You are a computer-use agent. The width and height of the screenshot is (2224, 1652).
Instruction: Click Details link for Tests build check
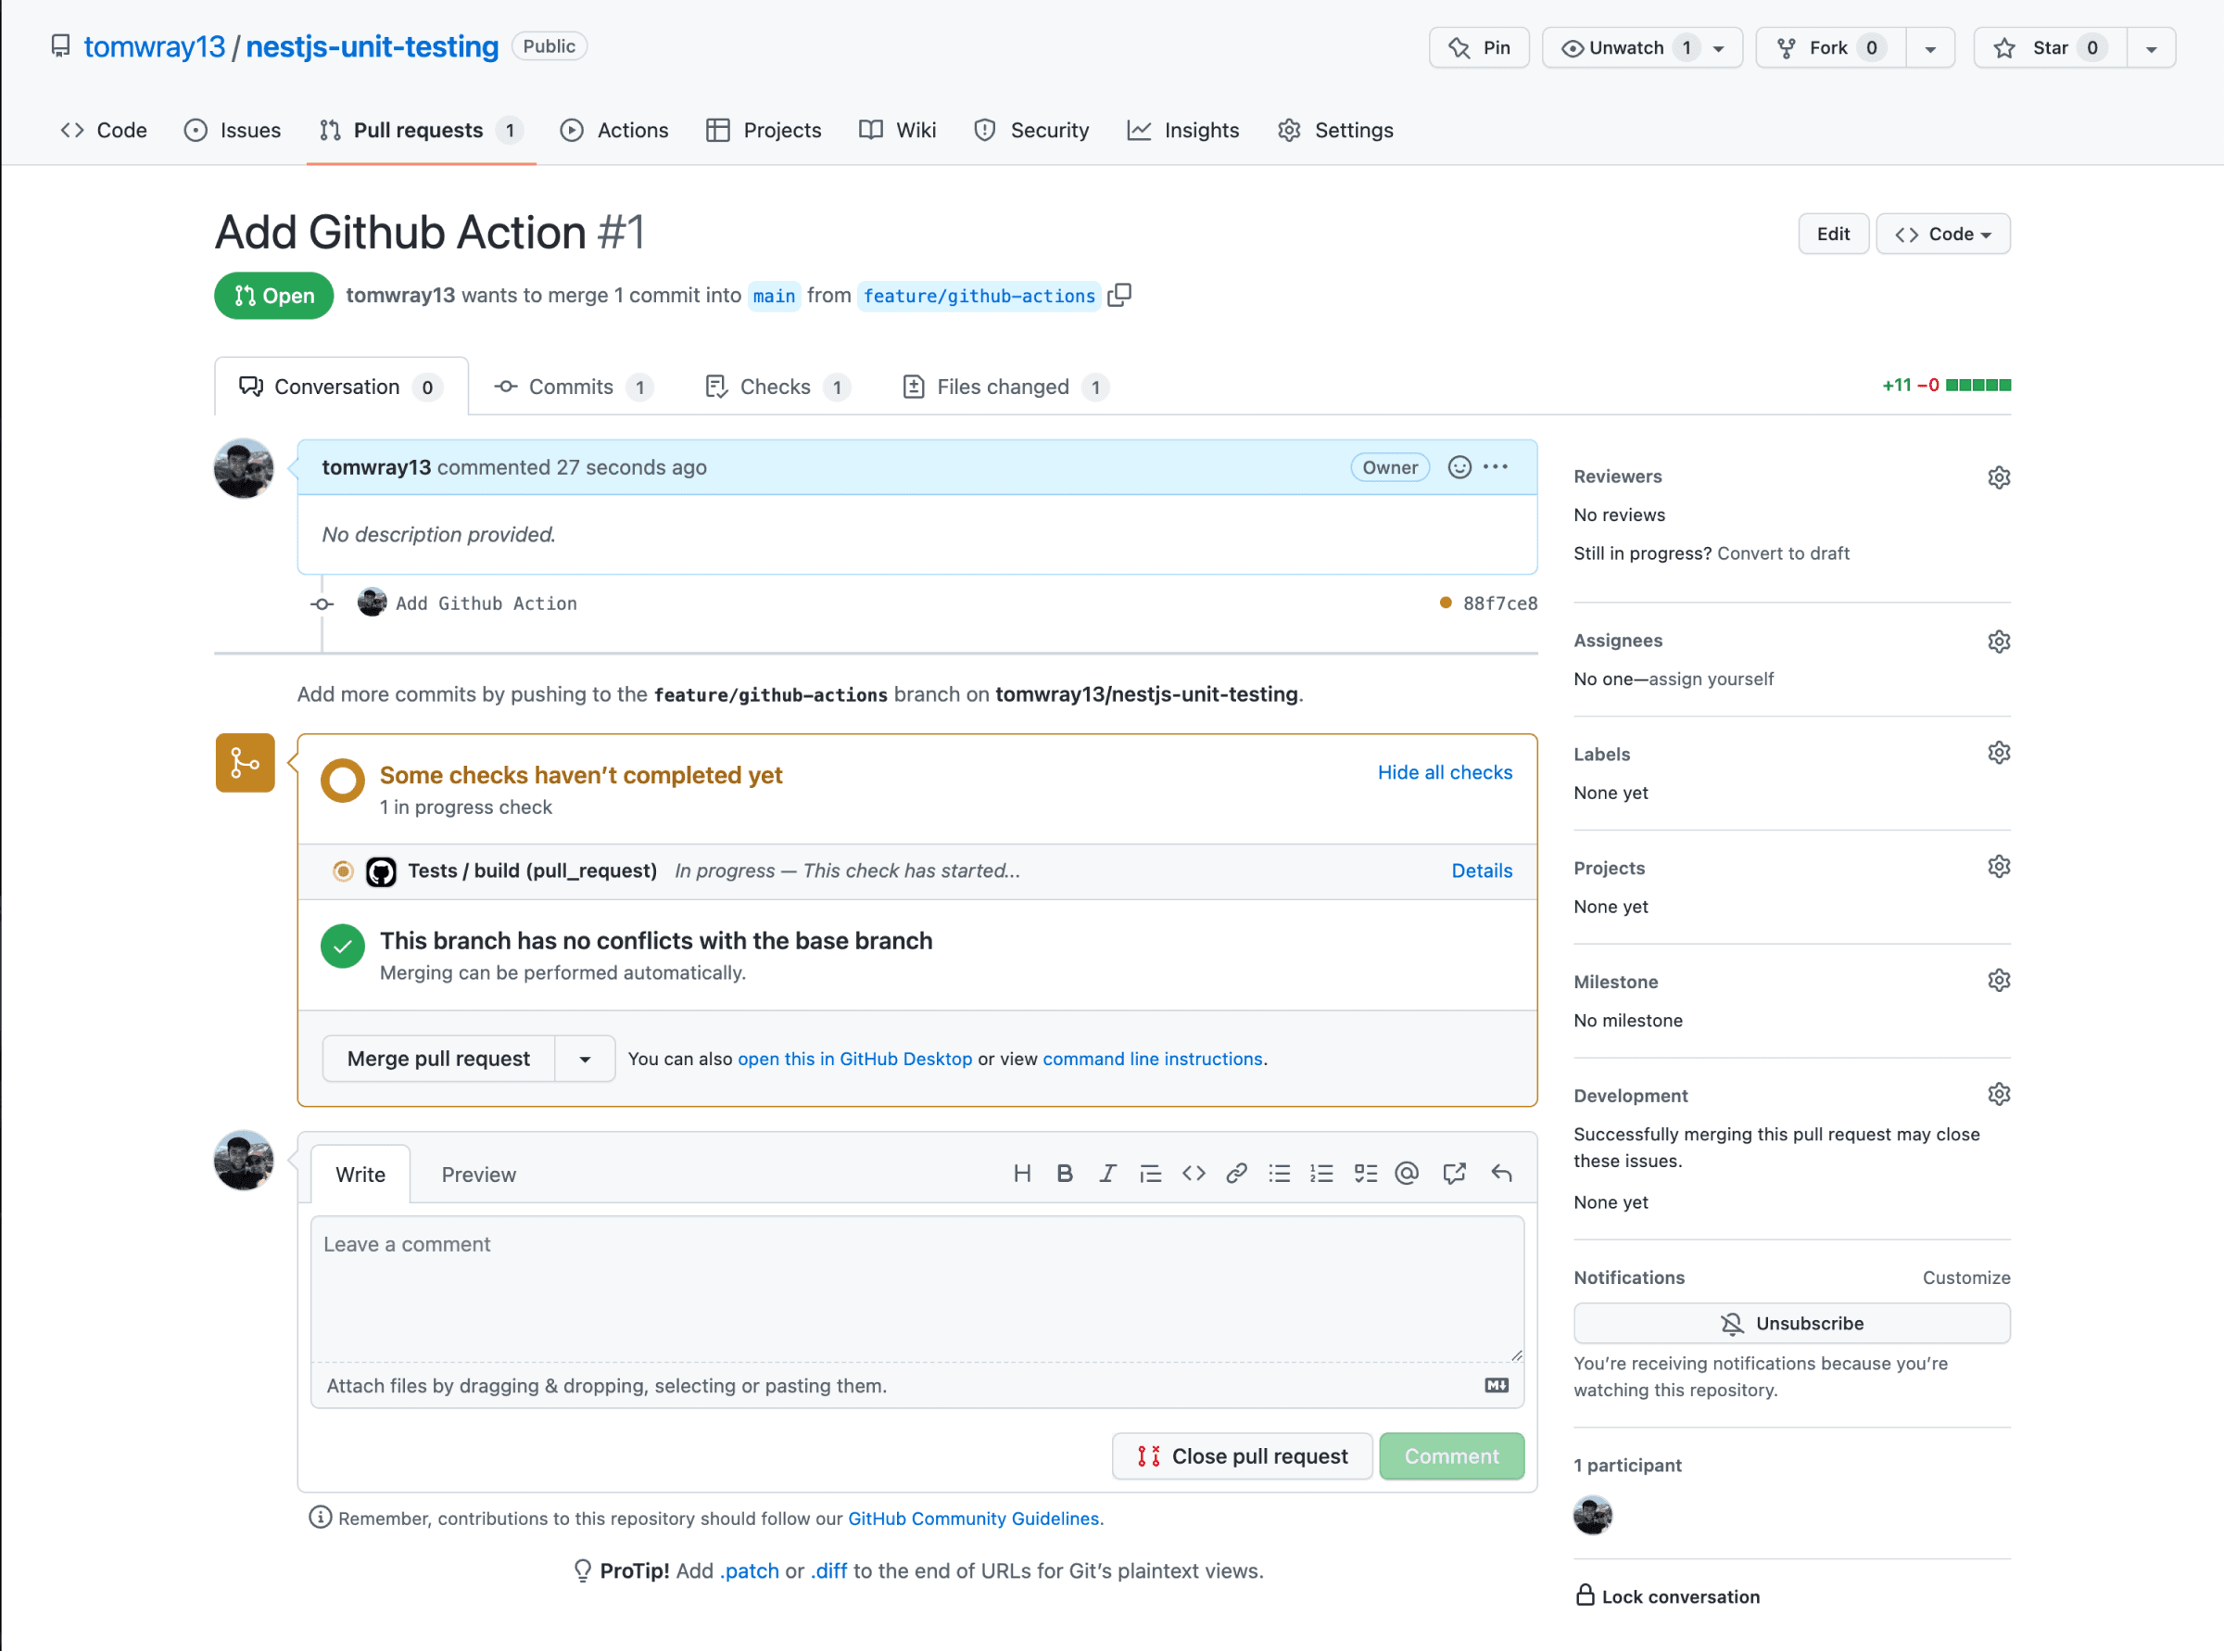[1480, 871]
